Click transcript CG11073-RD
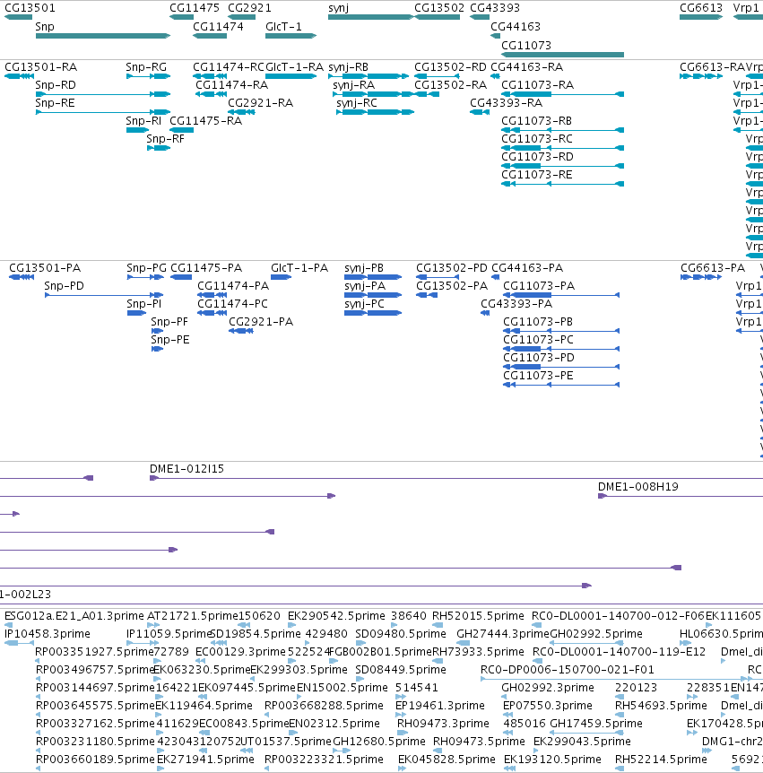Viewport: 763px width, 773px height. 562,166
